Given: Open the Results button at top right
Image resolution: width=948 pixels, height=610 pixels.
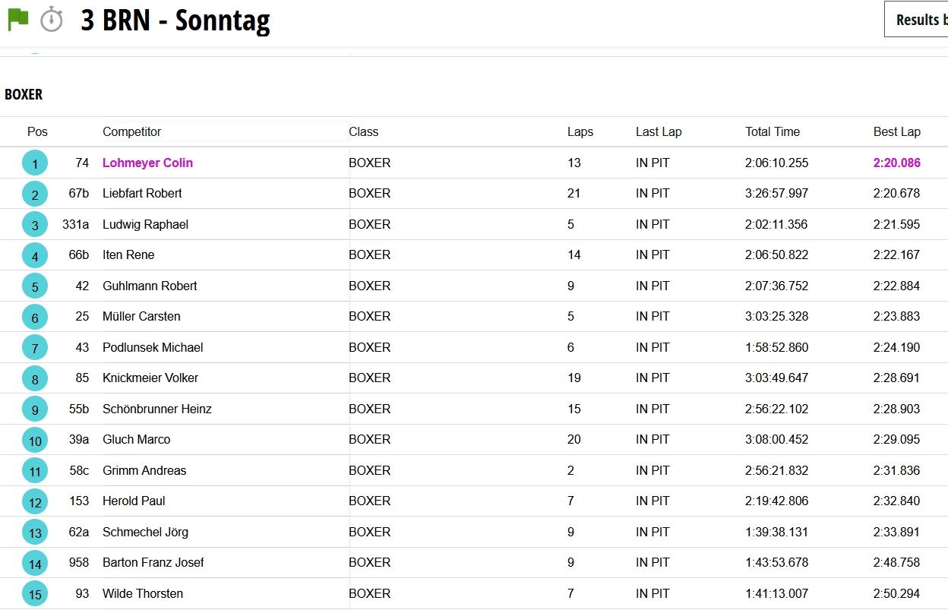Looking at the screenshot, I should [916, 20].
